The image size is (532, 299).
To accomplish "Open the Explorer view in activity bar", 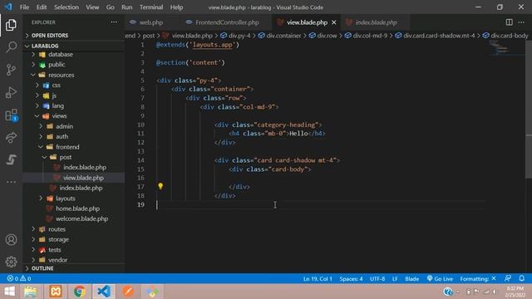I will [x=11, y=25].
